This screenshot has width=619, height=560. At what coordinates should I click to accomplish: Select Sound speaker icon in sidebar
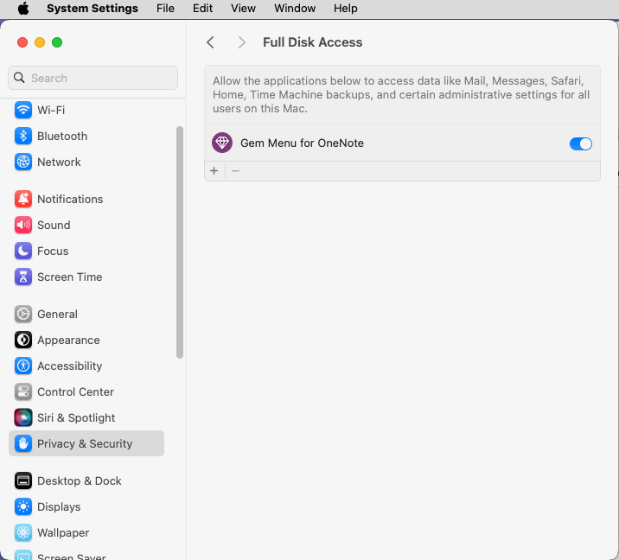[23, 225]
